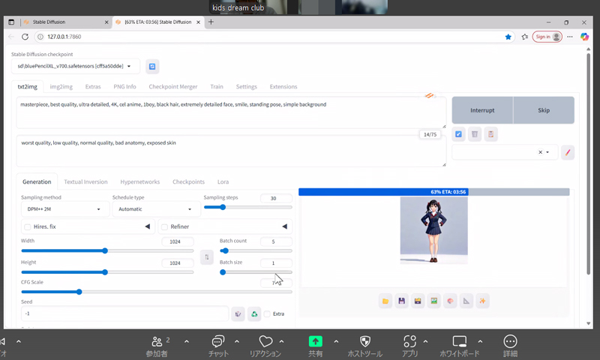Open Zoom whiteboard (ホワイトボード)
This screenshot has width=600, height=360.
click(459, 346)
